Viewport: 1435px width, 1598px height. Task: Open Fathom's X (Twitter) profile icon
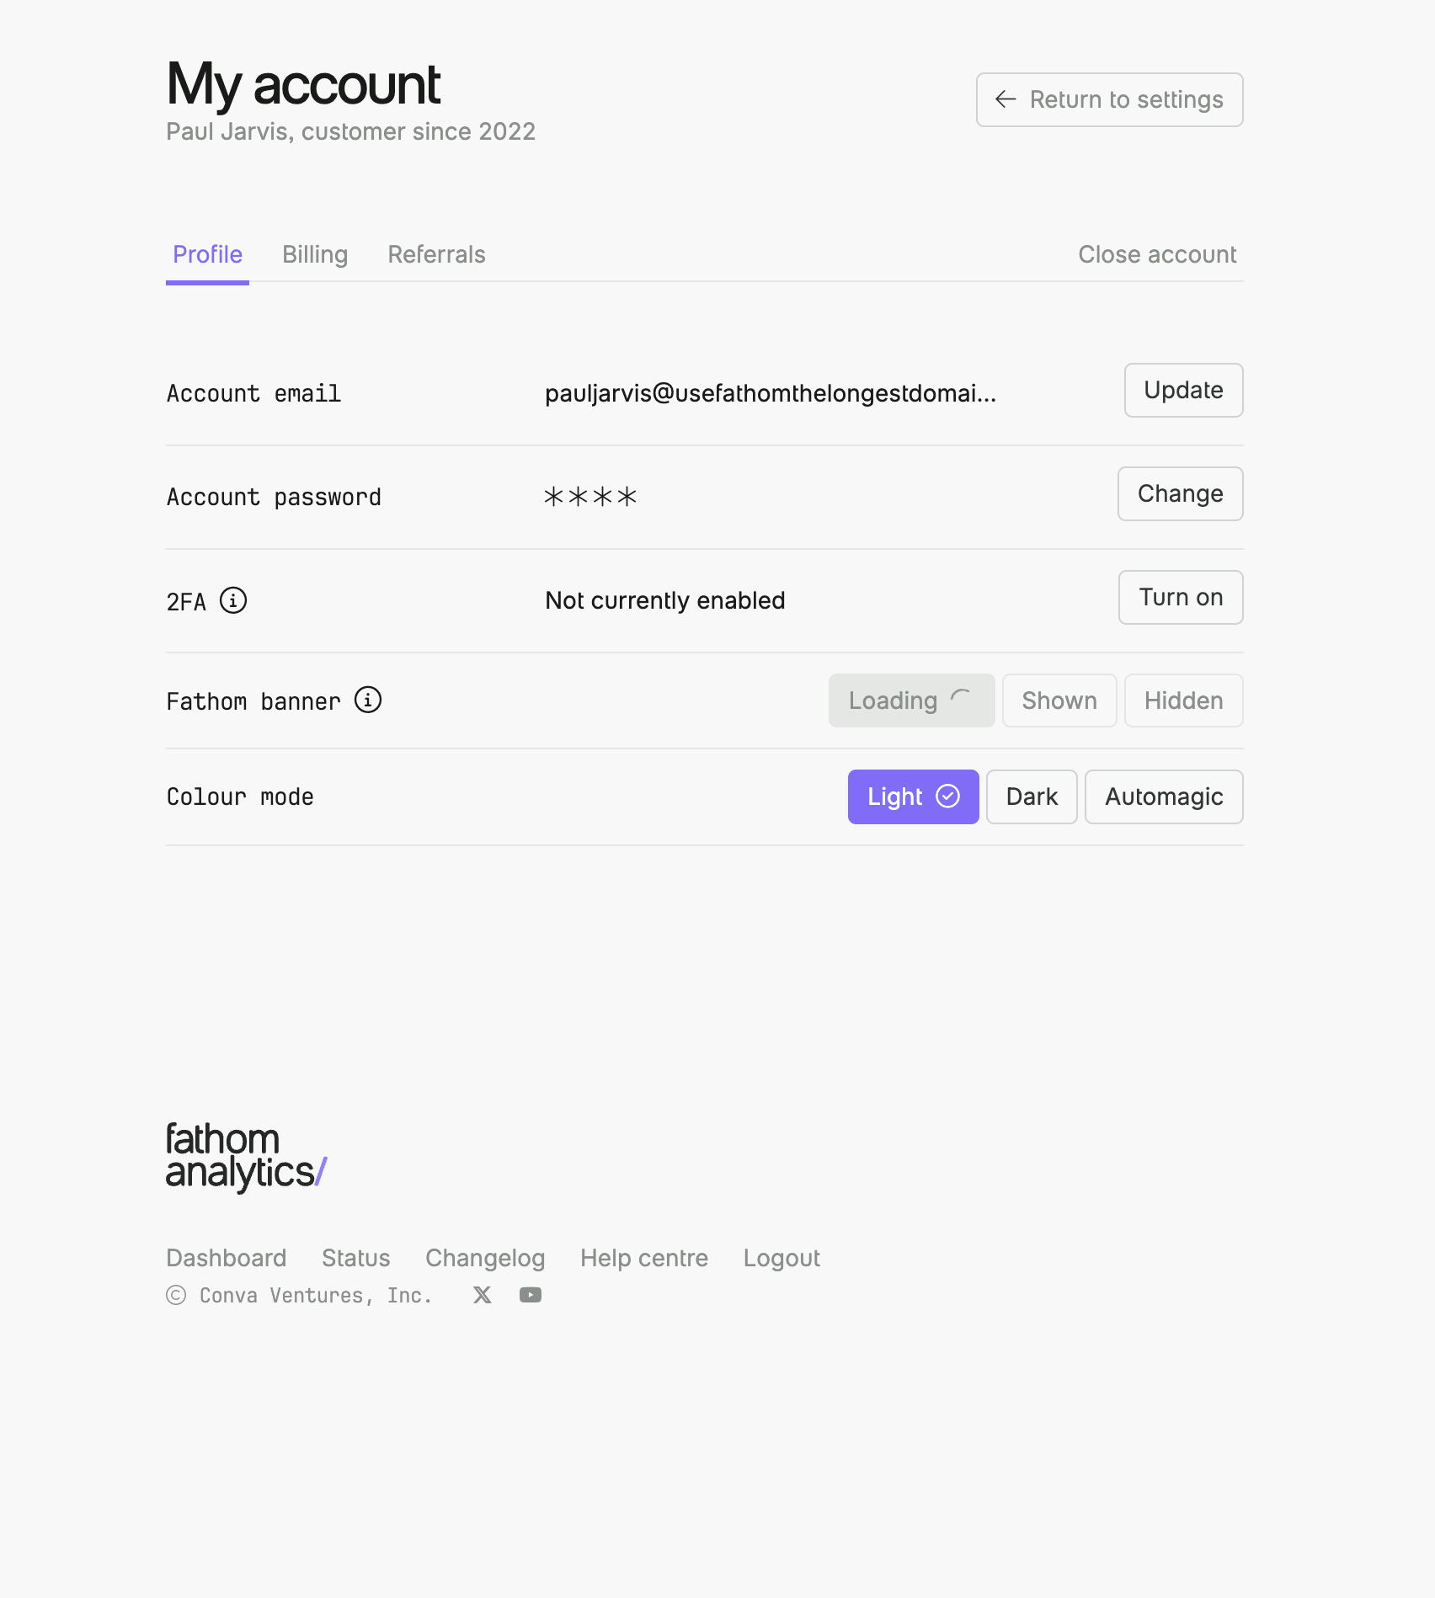click(x=481, y=1294)
